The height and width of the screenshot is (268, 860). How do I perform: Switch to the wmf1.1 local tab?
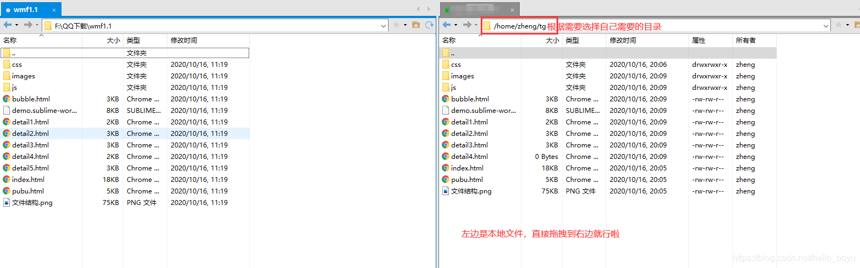[x=30, y=9]
